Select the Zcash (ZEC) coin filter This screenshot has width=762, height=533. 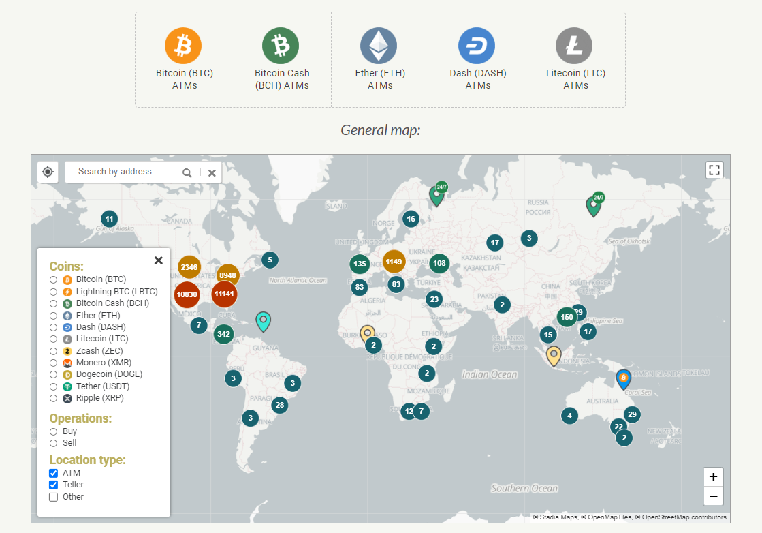point(54,351)
